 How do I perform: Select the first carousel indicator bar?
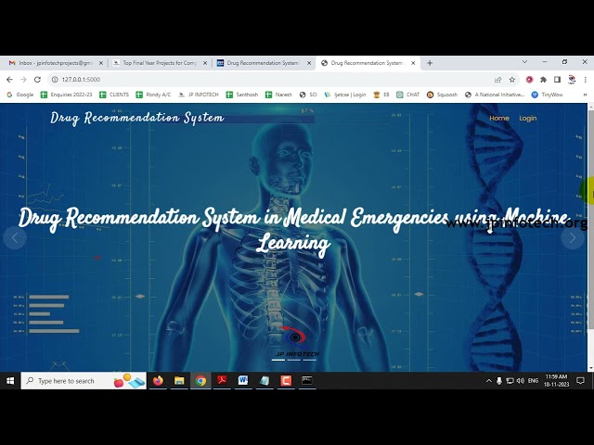(278, 360)
